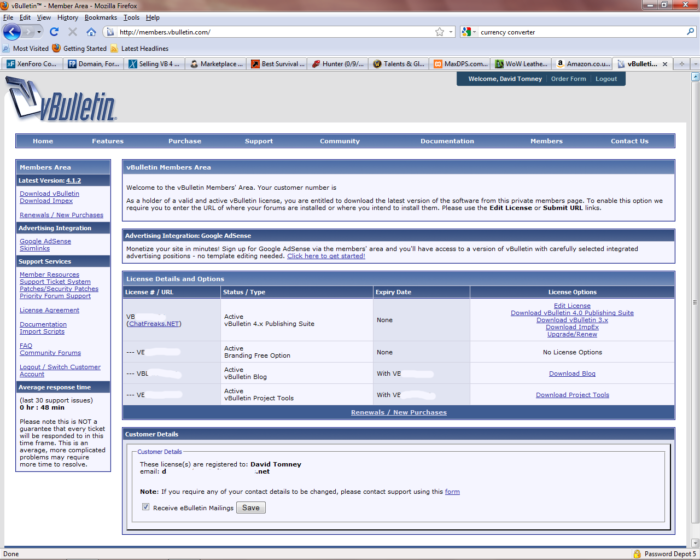The height and width of the screenshot is (560, 700).
Task: Select Purchase in the navigation bar
Action: (185, 141)
